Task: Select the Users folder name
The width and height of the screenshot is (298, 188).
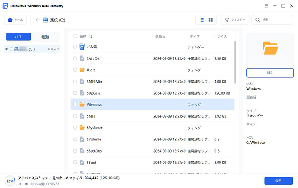Action: coord(91,70)
